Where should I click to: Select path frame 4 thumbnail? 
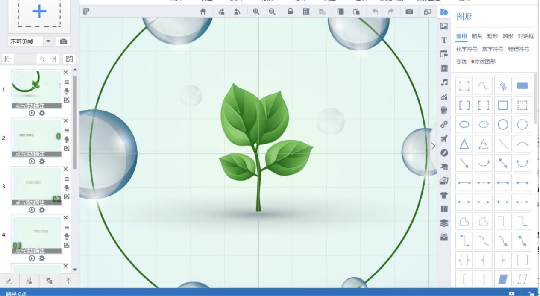[36, 234]
